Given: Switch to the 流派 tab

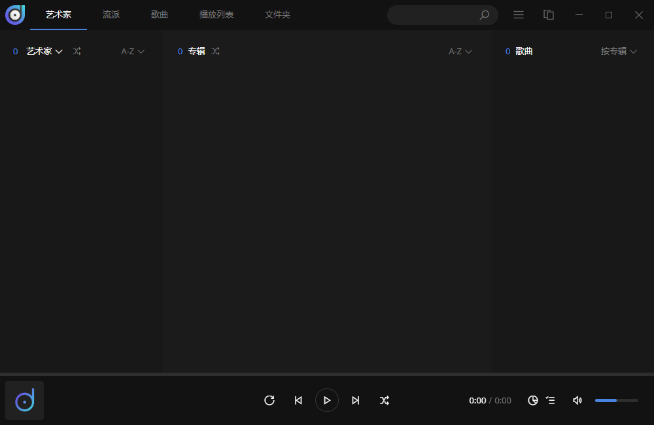Looking at the screenshot, I should [111, 14].
